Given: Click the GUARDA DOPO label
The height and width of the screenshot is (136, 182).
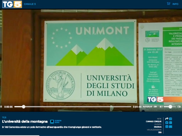Looking at the screenshot, I should click(x=58, y=121).
